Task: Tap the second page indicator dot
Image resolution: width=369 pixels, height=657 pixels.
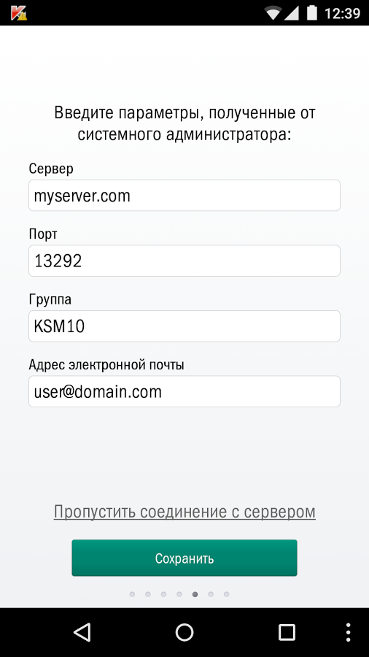Action: pyautogui.click(x=148, y=594)
